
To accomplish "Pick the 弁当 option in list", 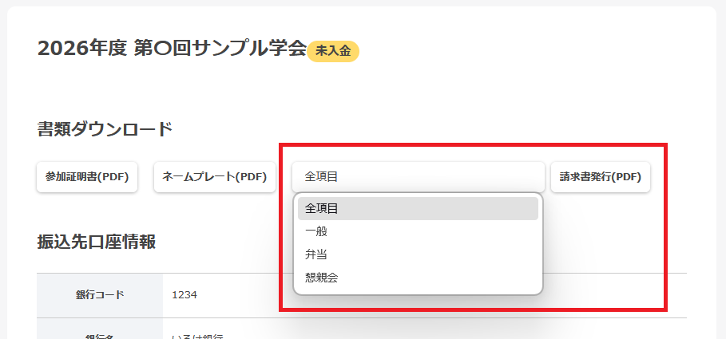I will pyautogui.click(x=316, y=254).
